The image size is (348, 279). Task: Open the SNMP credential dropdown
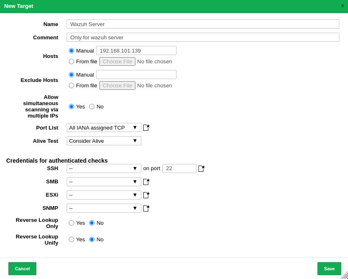104,208
